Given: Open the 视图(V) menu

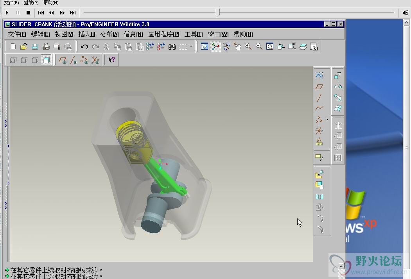Looking at the screenshot, I should pos(64,34).
